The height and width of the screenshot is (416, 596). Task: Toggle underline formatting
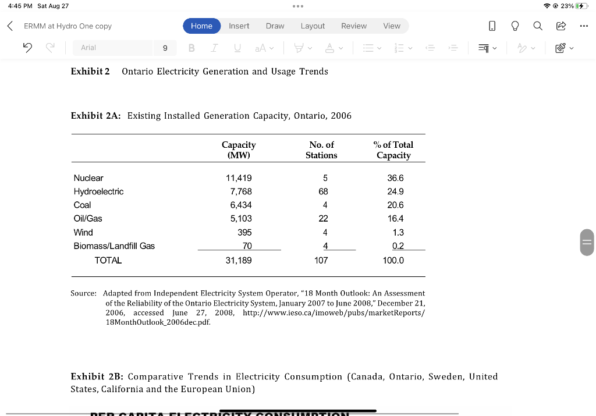(237, 48)
